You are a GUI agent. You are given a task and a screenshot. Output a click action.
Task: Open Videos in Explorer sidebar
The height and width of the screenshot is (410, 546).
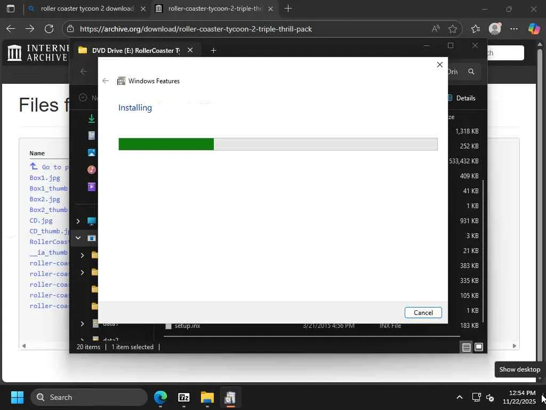point(92,186)
